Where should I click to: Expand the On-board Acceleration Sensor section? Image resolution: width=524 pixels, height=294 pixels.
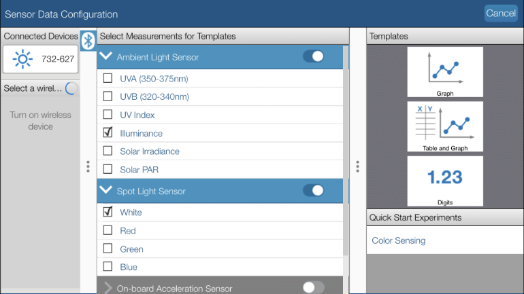tap(108, 288)
